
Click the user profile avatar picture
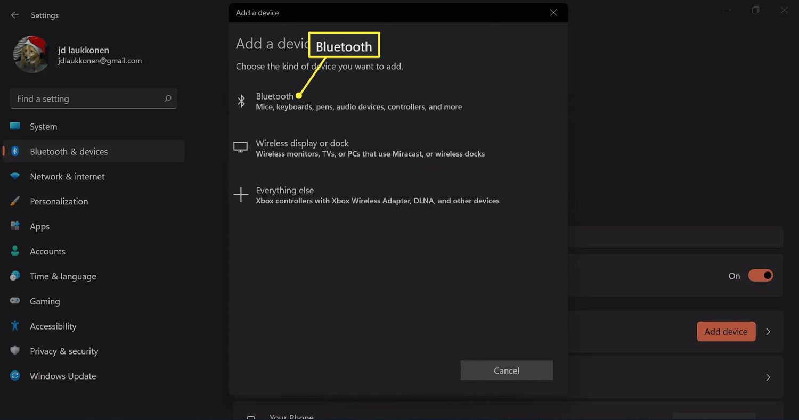click(31, 54)
